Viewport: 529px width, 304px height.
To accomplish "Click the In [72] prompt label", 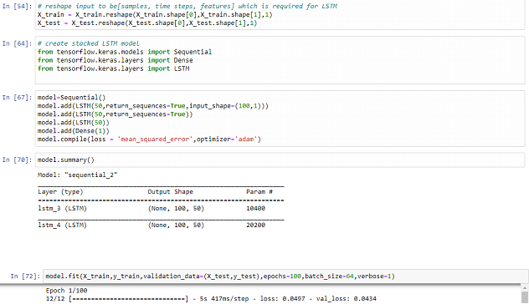I will tap(25, 276).
